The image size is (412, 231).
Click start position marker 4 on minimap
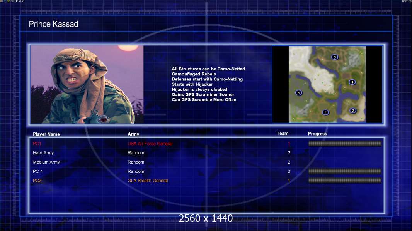(352, 82)
